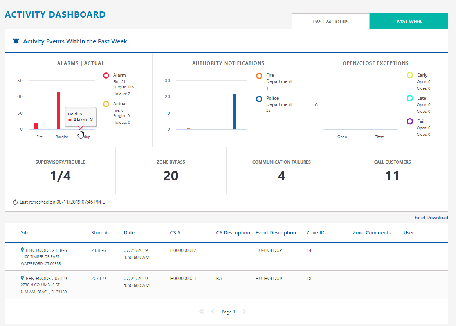Click map pin for BEN FOODS 2138-6
This screenshot has width=456, height=326.
pos(23,250)
